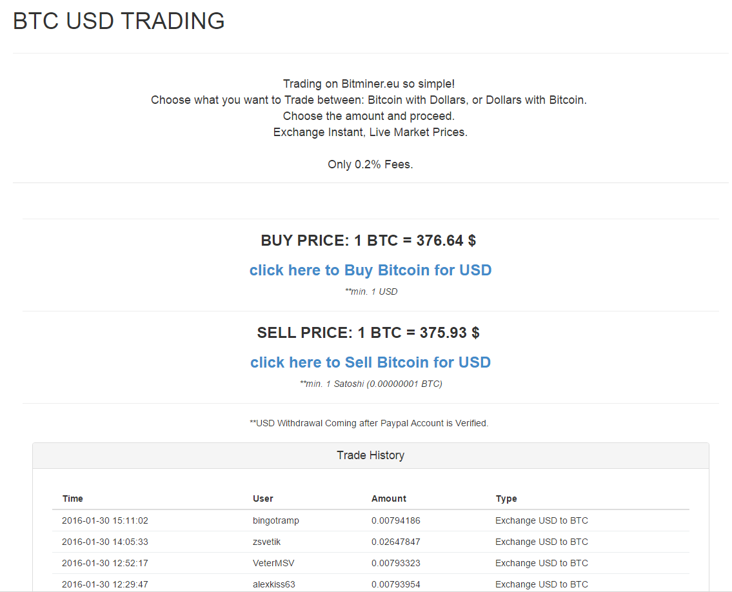
Task: Select username zsvetik in trade history
Action: click(x=268, y=542)
